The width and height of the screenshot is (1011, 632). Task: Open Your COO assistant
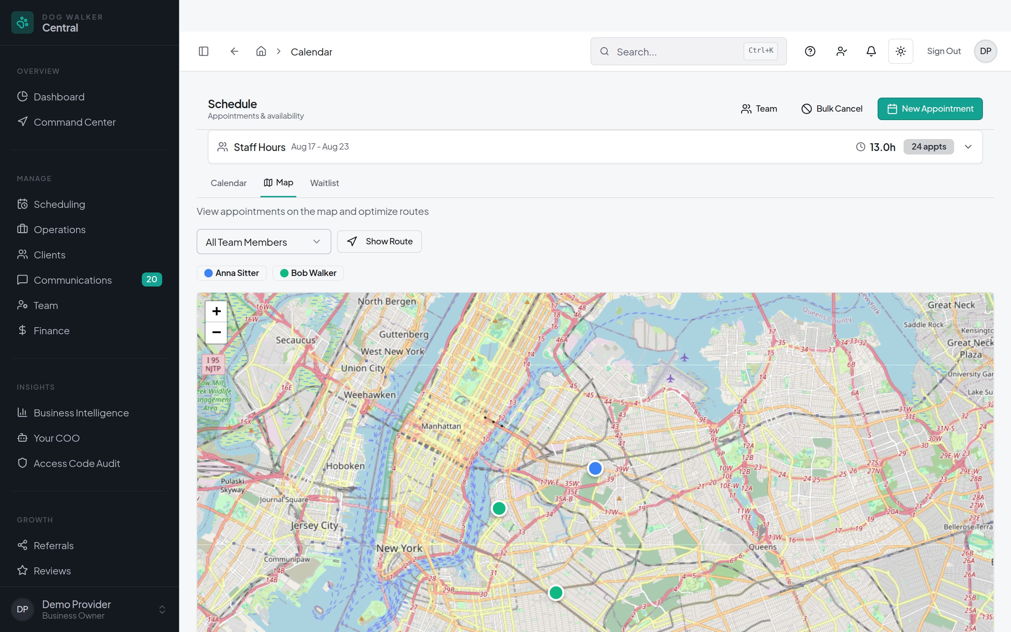(90, 438)
